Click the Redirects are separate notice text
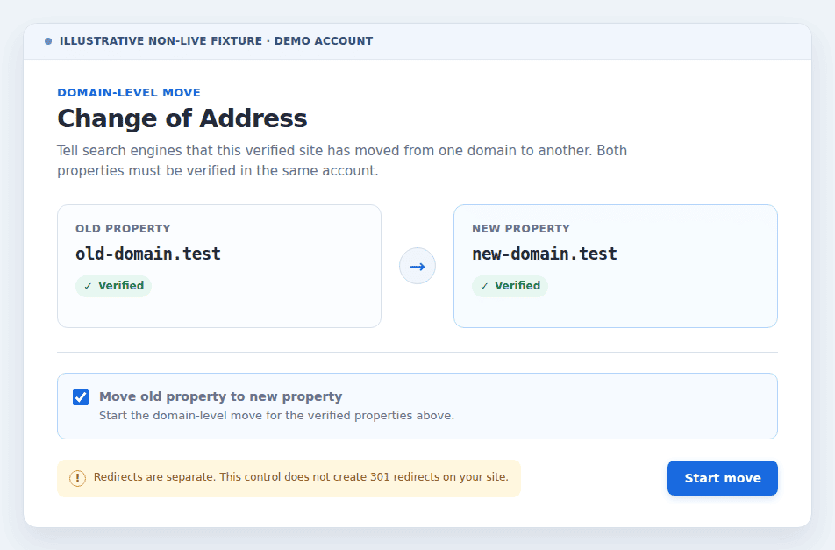Screen dimensions: 835x550 click(301, 477)
